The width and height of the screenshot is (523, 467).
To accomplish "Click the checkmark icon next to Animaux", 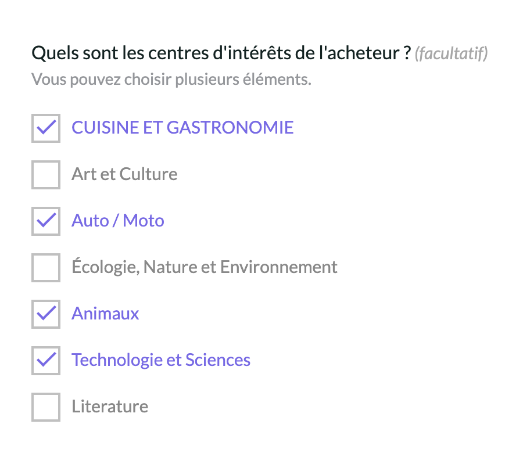I will 46,313.
